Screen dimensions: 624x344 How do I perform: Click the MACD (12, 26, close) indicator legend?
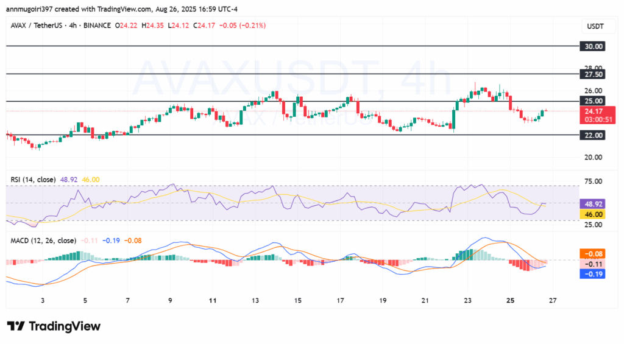(x=43, y=240)
